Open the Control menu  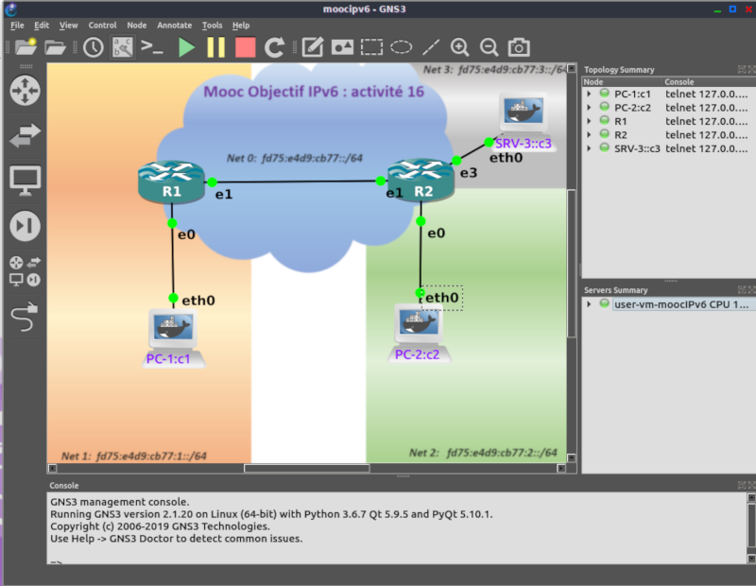(x=102, y=26)
